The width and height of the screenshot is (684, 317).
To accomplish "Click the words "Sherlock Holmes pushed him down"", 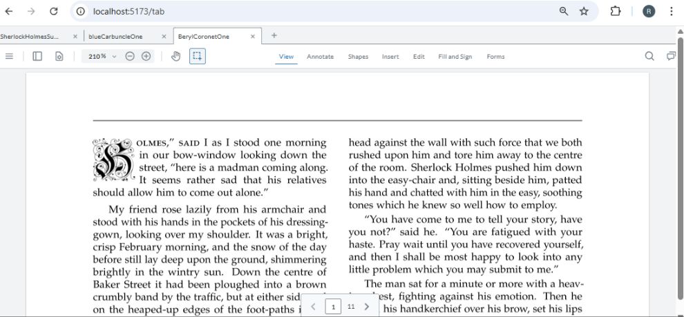I will (497, 167).
